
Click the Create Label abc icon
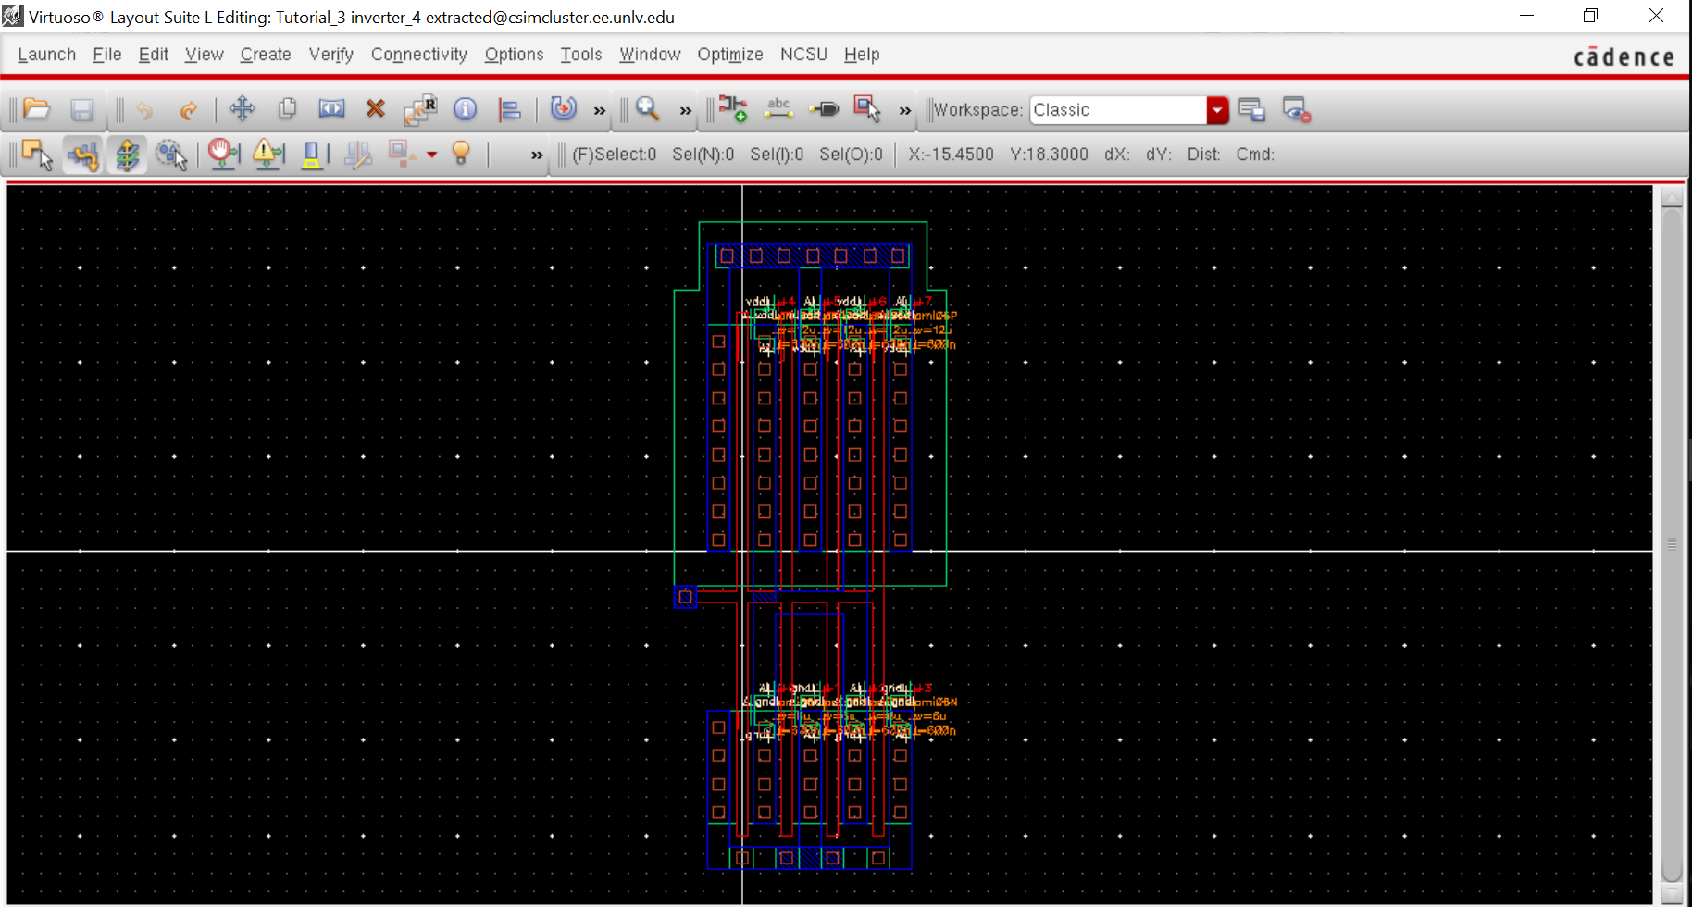coord(778,109)
